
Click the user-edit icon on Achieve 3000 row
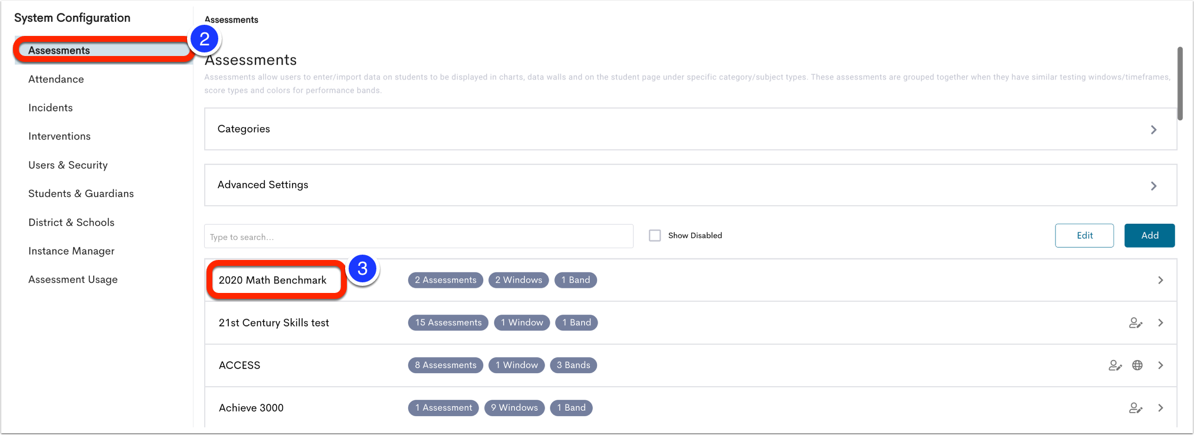click(x=1136, y=408)
